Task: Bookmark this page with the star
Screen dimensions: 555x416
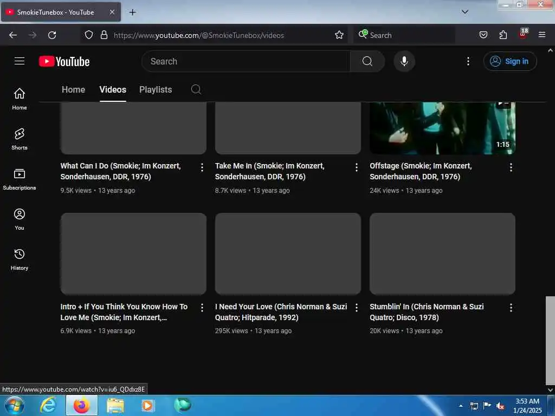Action: point(339,35)
